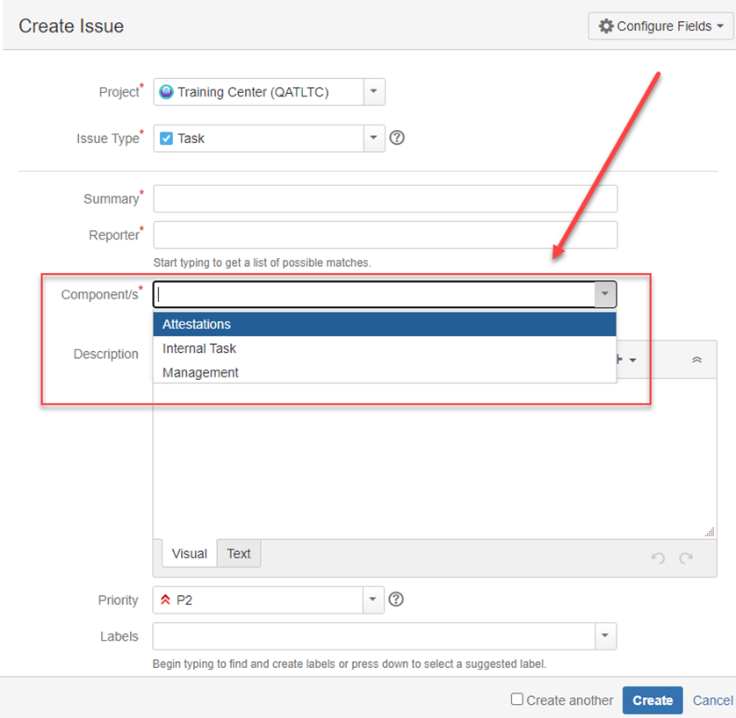Click the blue Task type checkmark icon
The image size is (736, 718).
(166, 139)
